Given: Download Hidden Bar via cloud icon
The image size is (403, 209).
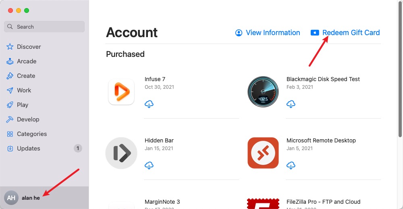Looking at the screenshot, I should click(x=149, y=165).
